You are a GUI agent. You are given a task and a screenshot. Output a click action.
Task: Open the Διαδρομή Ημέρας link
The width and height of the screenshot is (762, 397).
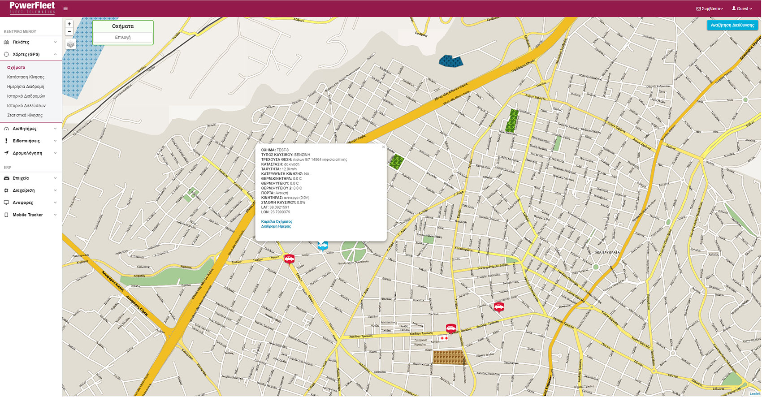276,226
